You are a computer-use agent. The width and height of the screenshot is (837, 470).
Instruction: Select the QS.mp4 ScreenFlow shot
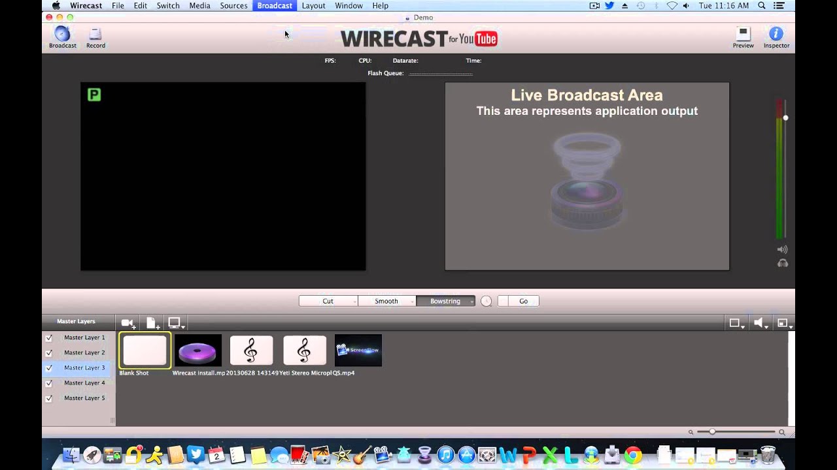coord(358,351)
